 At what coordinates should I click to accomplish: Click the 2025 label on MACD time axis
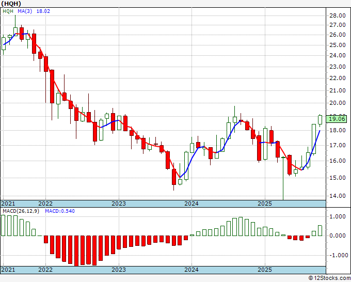265,270
